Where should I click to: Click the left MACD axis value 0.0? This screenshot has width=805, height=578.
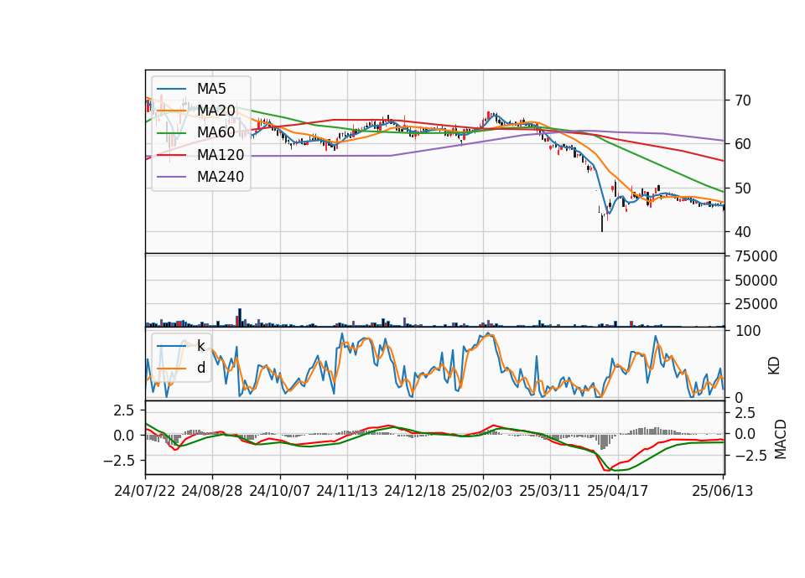coord(124,436)
